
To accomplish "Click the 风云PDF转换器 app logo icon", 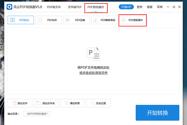I will [9, 7].
